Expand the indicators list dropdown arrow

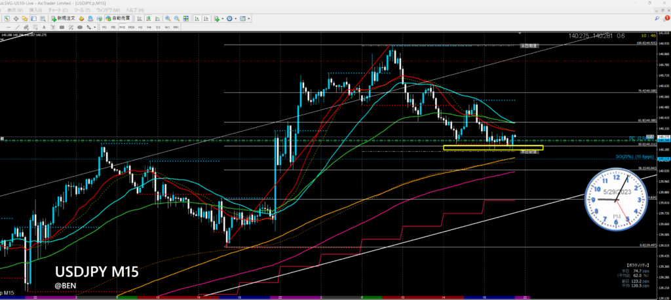point(223,18)
